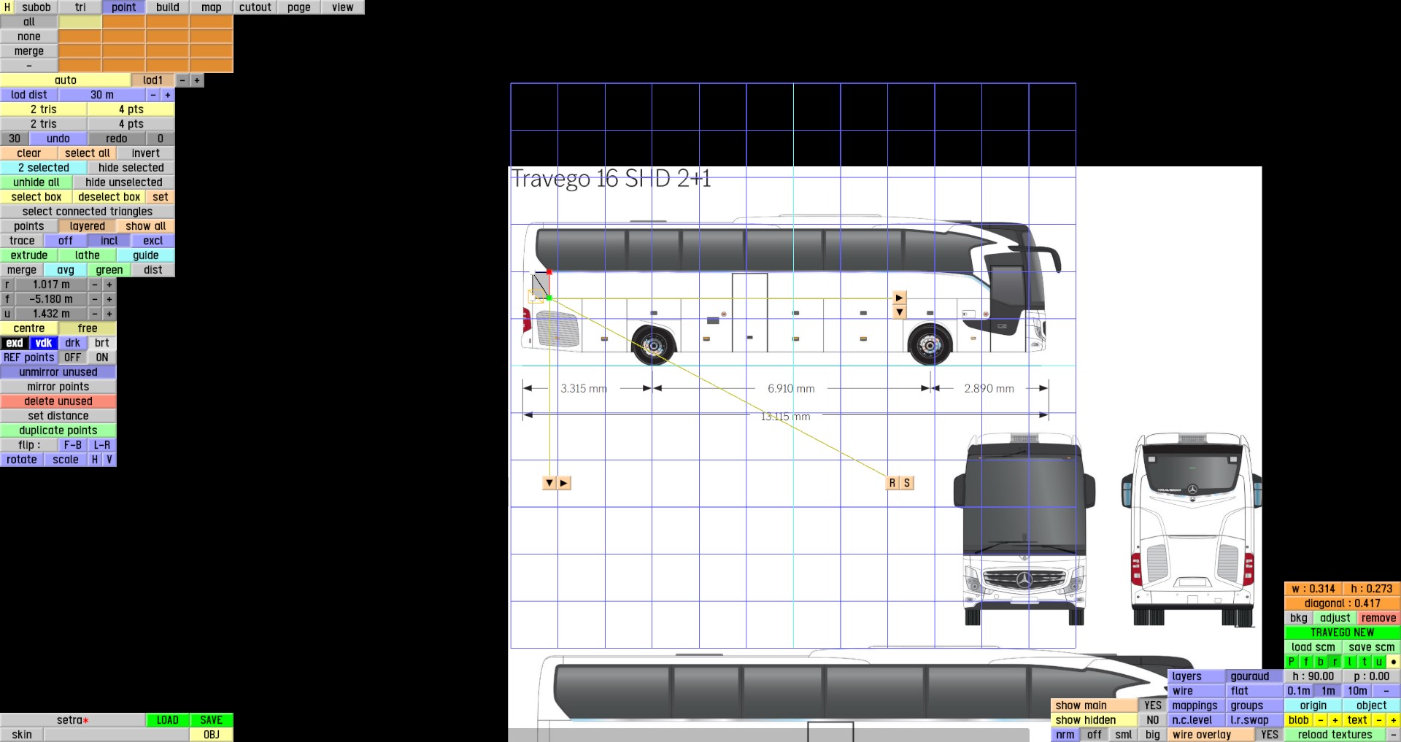Increase the u coordinate with plus

[x=109, y=314]
